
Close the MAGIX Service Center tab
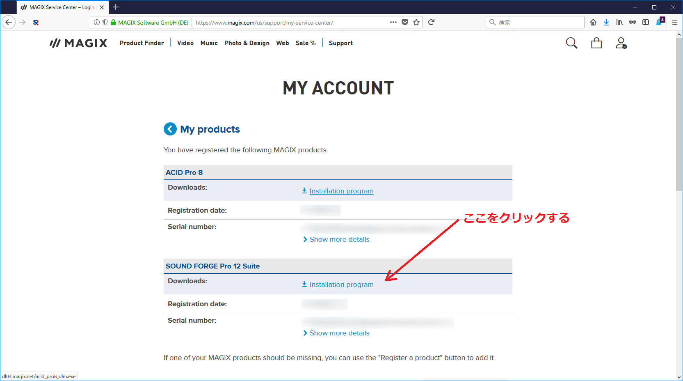(x=102, y=7)
